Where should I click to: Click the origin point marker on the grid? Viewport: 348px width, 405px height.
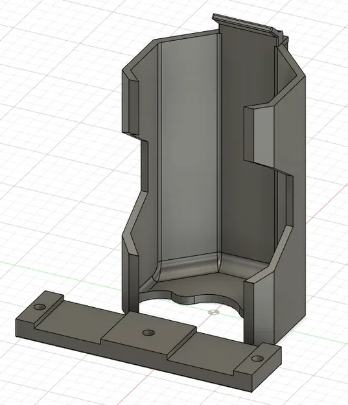213,312
